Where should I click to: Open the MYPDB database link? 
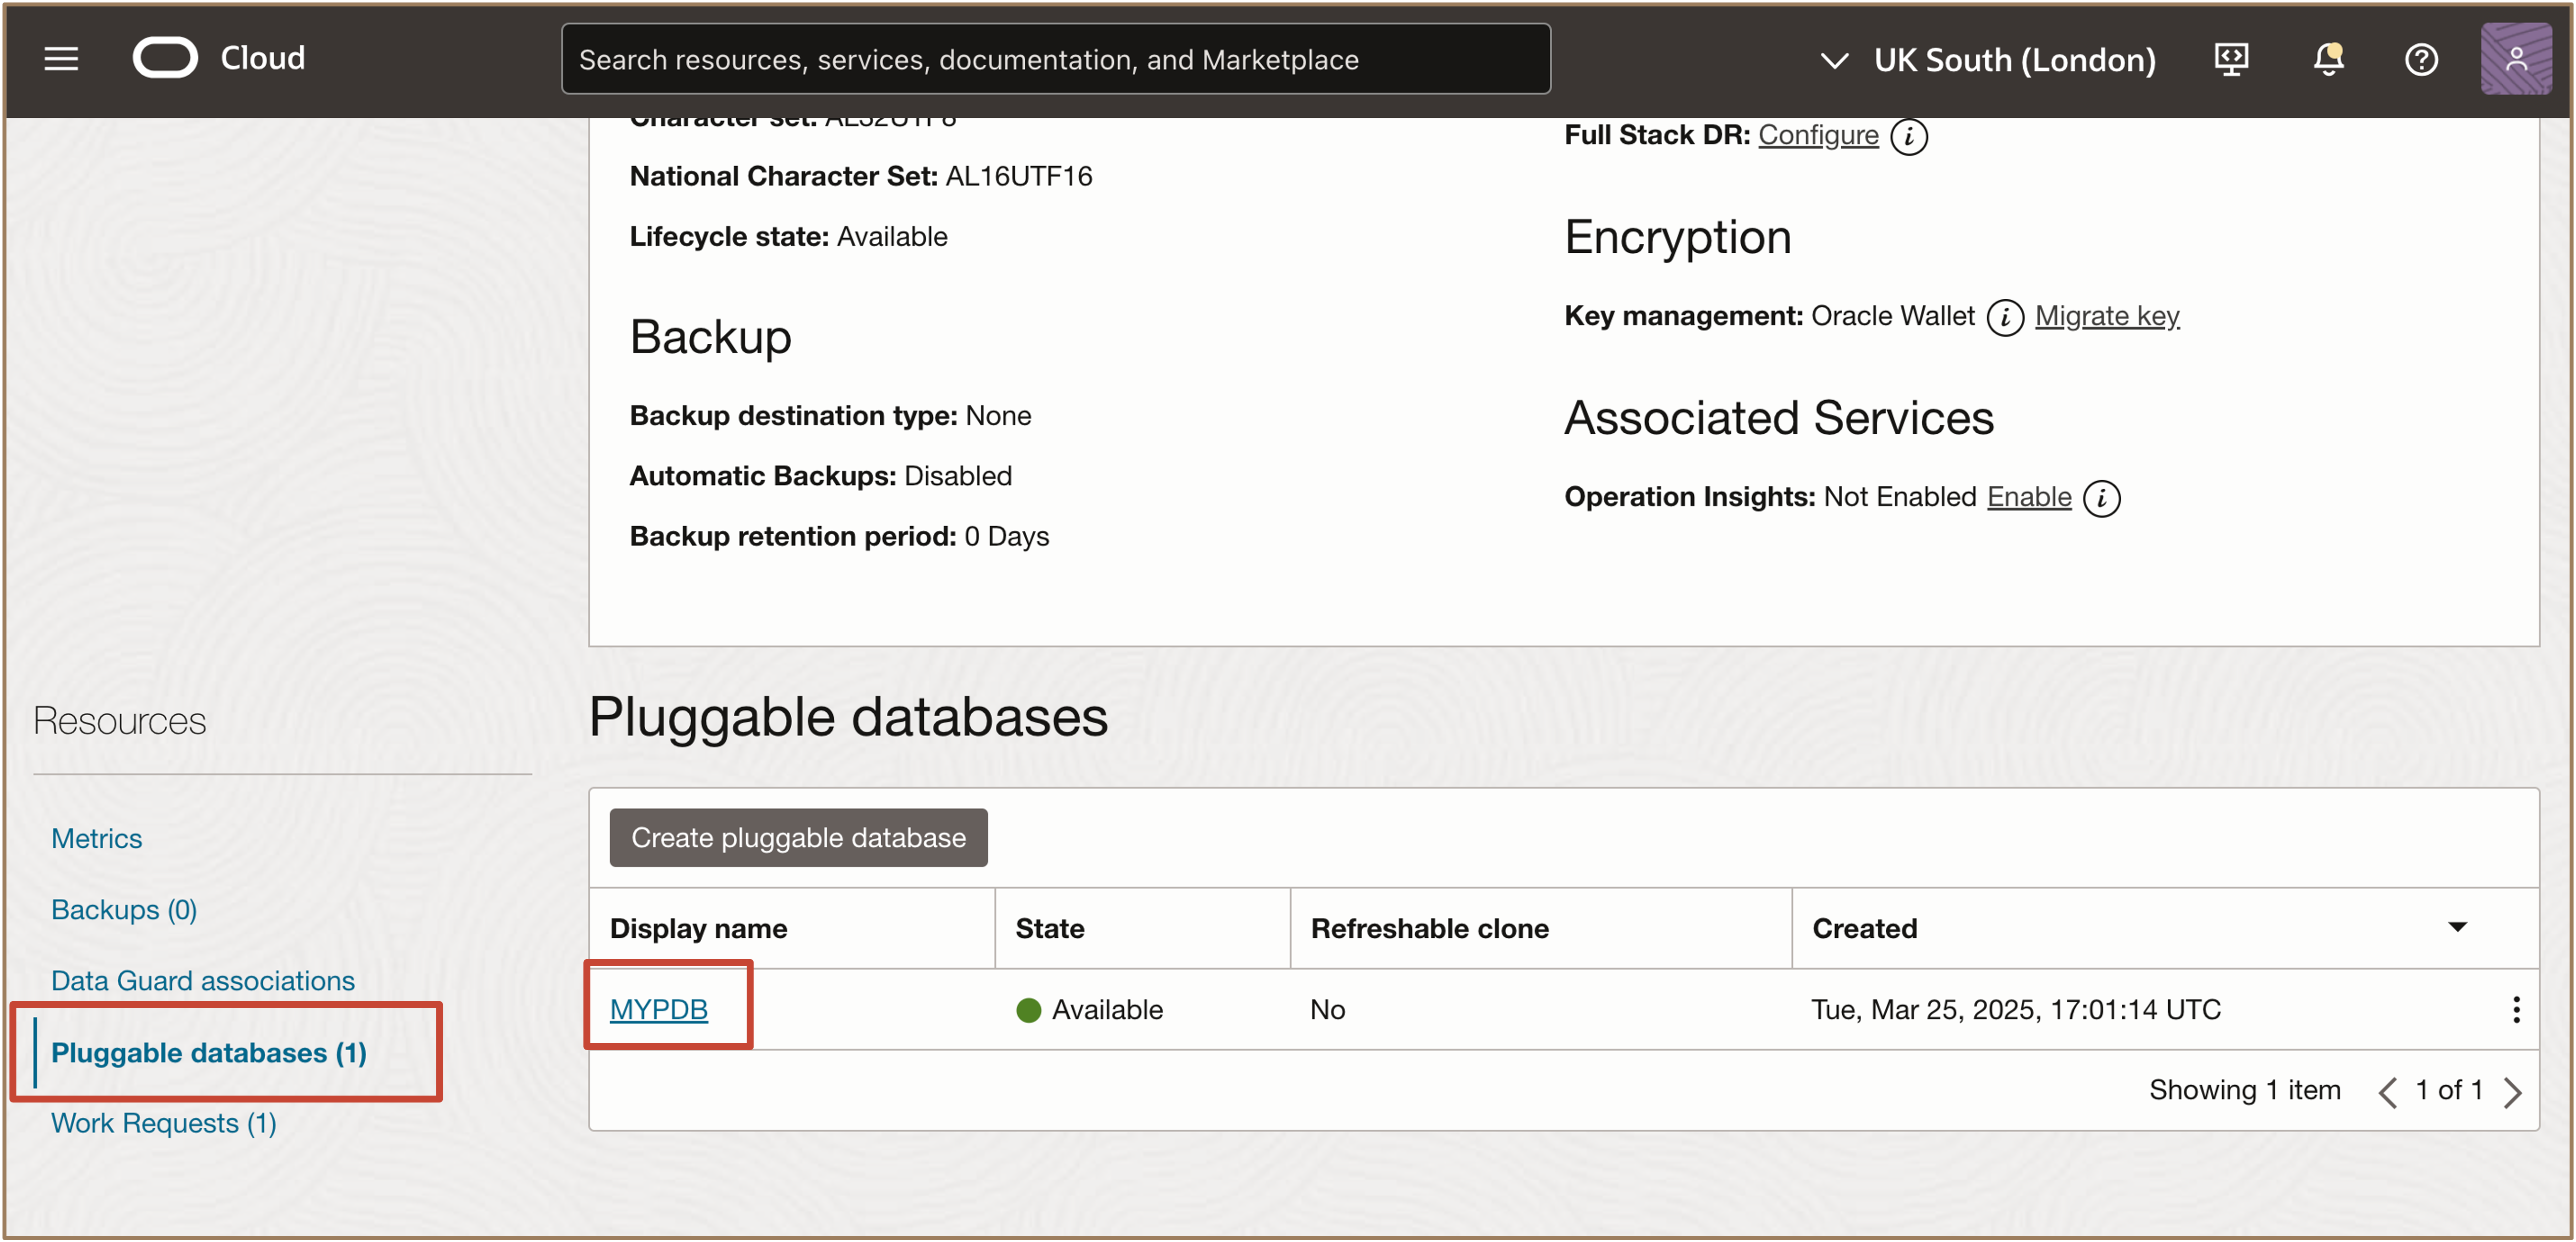click(x=659, y=1009)
